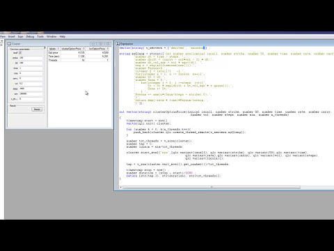The width and height of the screenshot is (334, 251).
Task: Click the 'number duration' code line
Action: pos(161,173)
